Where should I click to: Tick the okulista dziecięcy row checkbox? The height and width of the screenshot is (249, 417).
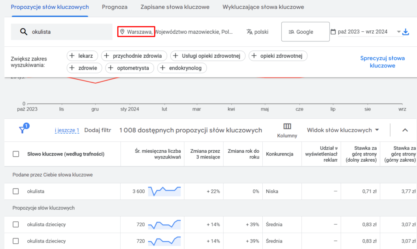pyautogui.click(x=16, y=224)
